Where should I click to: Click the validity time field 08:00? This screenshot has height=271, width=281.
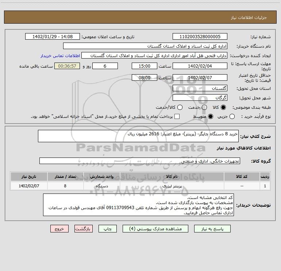point(145,78)
